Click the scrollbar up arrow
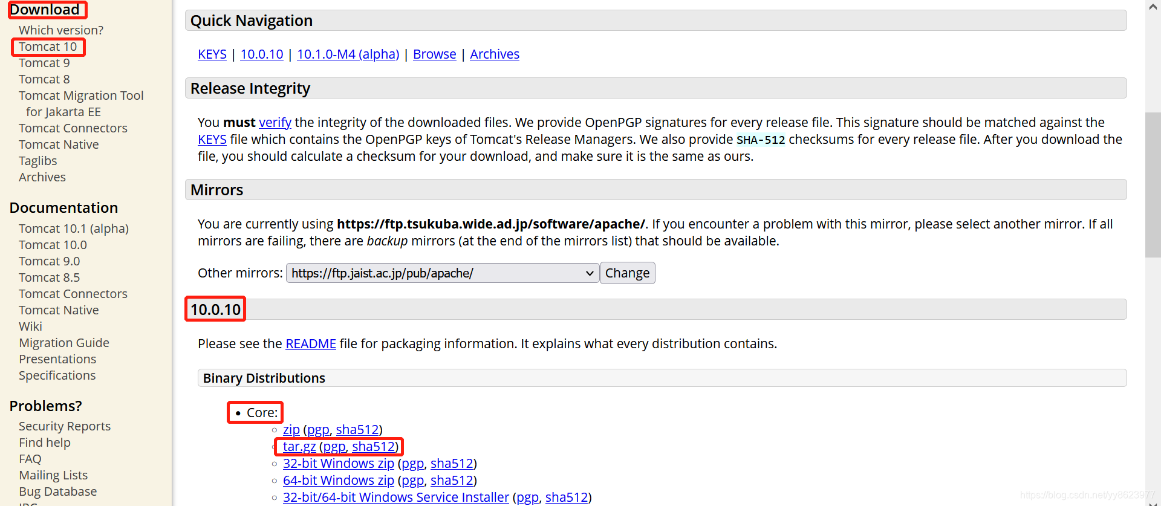This screenshot has height=506, width=1161. pyautogui.click(x=1153, y=7)
